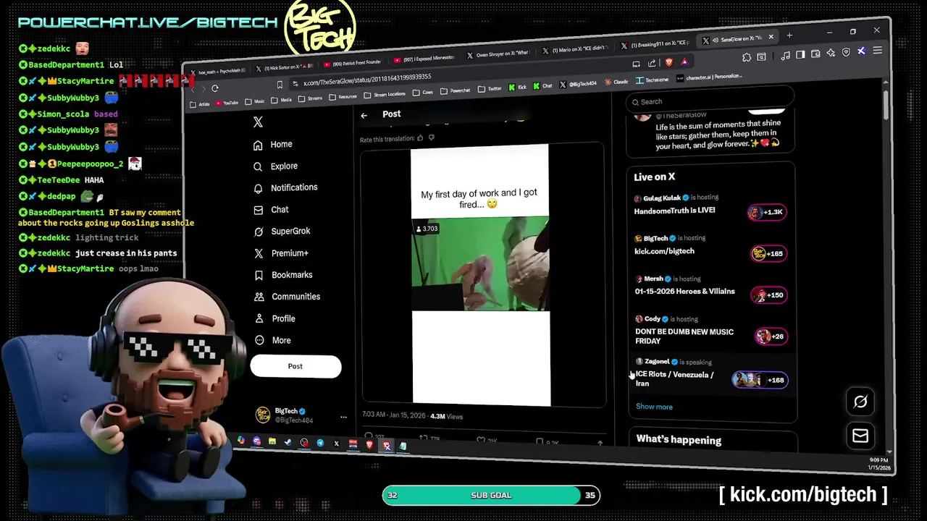Open the Claude bookmark
The width and height of the screenshot is (927, 521).
point(616,82)
